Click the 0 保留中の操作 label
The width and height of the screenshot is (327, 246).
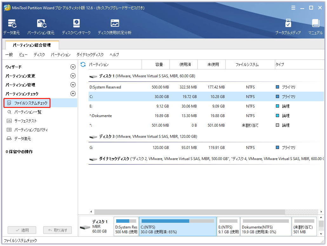(19, 151)
